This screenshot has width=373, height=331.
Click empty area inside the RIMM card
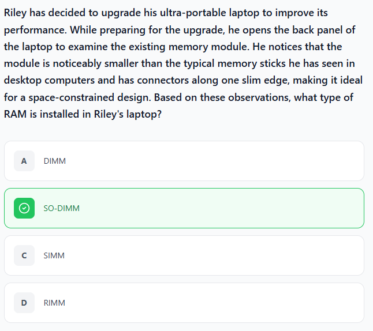tap(214, 303)
